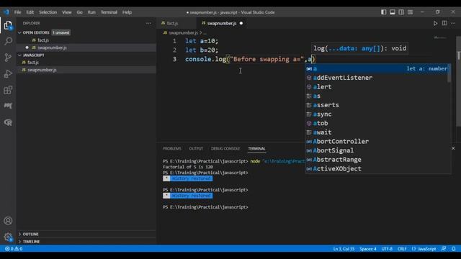Open the Go menu
Image resolution: width=461 pixels, height=259 pixels.
click(x=79, y=12)
